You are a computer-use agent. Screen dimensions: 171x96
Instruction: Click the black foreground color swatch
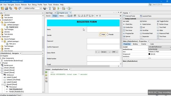coord(149,54)
